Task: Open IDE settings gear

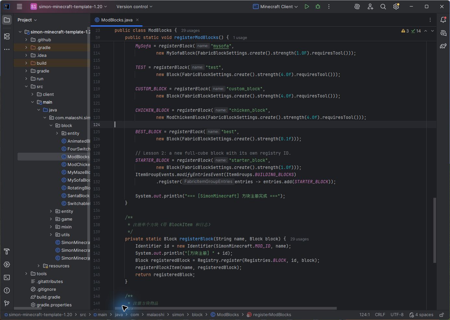Action: pyautogui.click(x=396, y=6)
